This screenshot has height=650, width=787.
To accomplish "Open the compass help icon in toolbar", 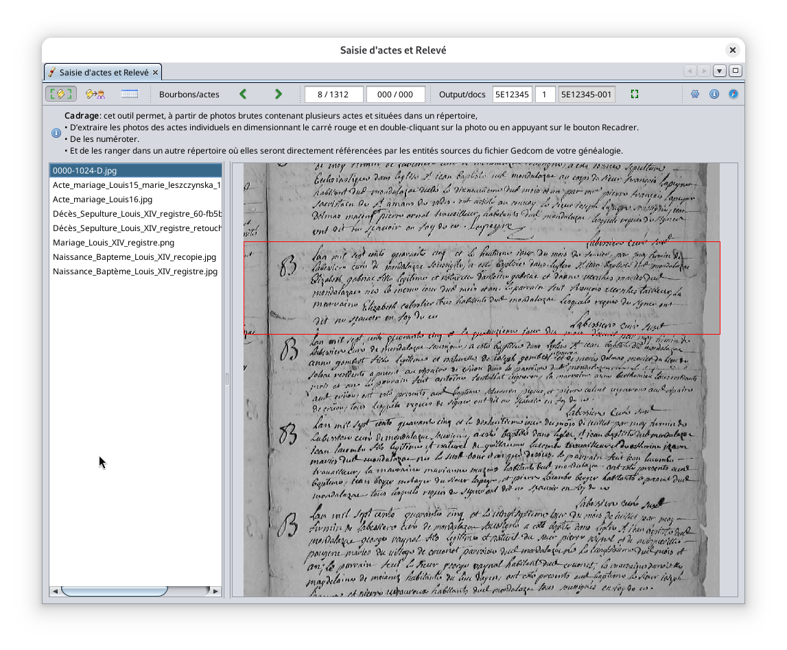I will click(x=733, y=94).
